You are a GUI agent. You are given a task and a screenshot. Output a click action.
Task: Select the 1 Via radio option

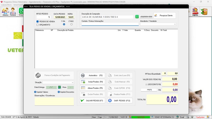pyautogui.click(x=64, y=24)
